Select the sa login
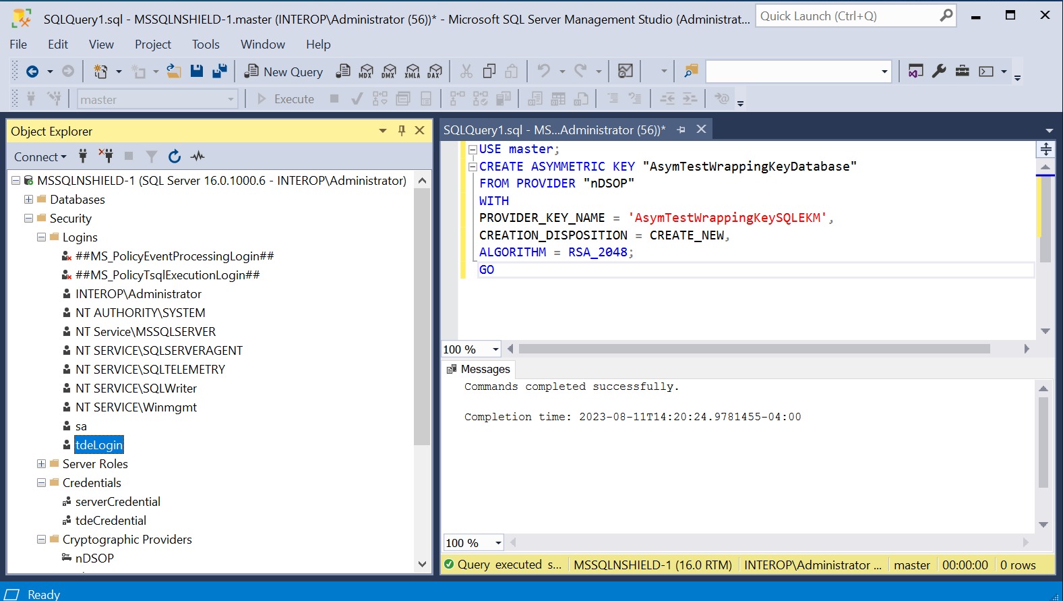This screenshot has width=1063, height=601. coord(81,426)
